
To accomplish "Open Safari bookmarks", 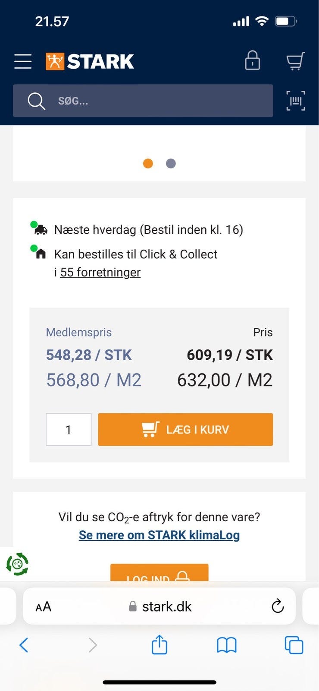I will (x=226, y=645).
